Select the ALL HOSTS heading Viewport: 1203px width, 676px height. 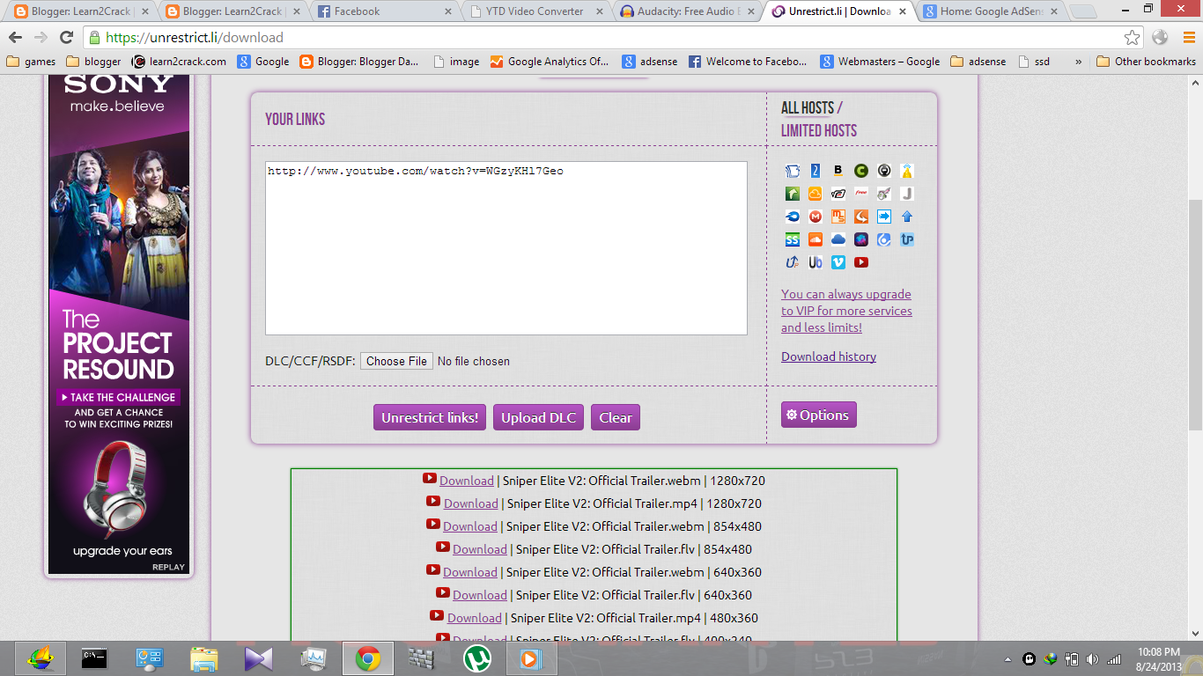click(x=808, y=108)
